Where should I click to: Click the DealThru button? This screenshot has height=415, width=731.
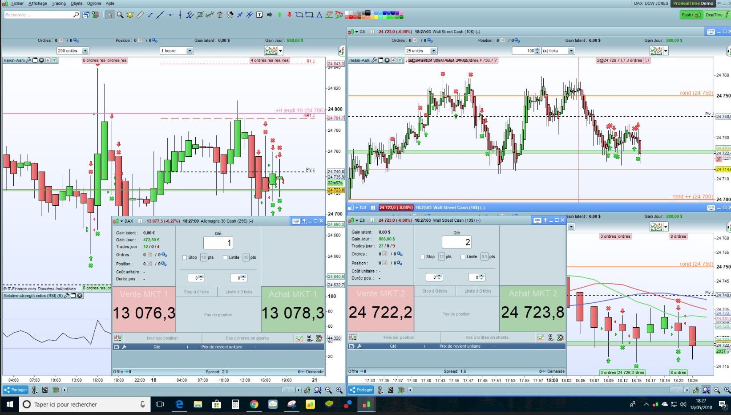coord(717,15)
